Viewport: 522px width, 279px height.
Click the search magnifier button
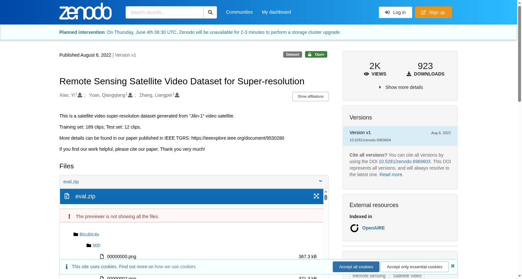click(210, 12)
